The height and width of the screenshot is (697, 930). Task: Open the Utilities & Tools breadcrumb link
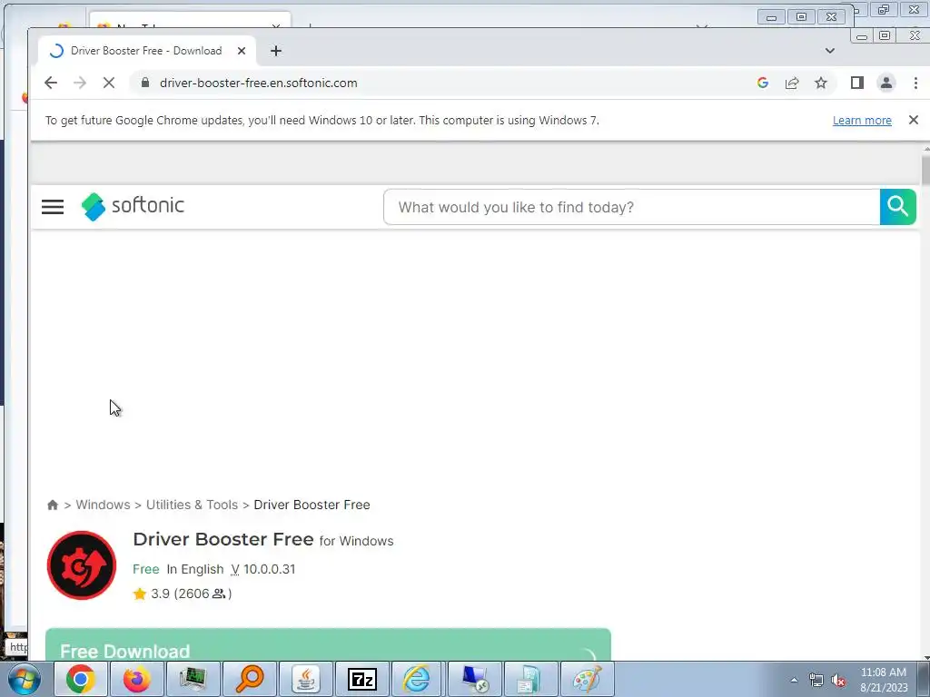(193, 505)
